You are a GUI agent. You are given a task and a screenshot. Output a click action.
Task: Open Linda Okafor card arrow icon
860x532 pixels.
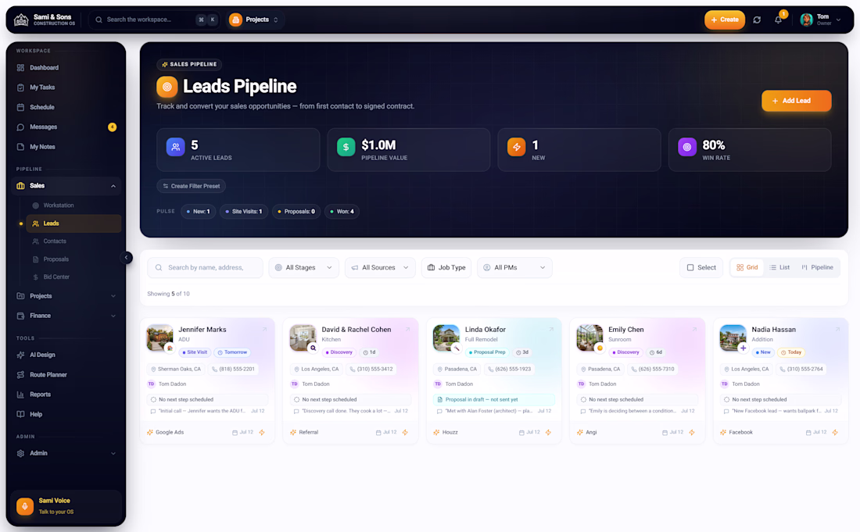point(551,330)
